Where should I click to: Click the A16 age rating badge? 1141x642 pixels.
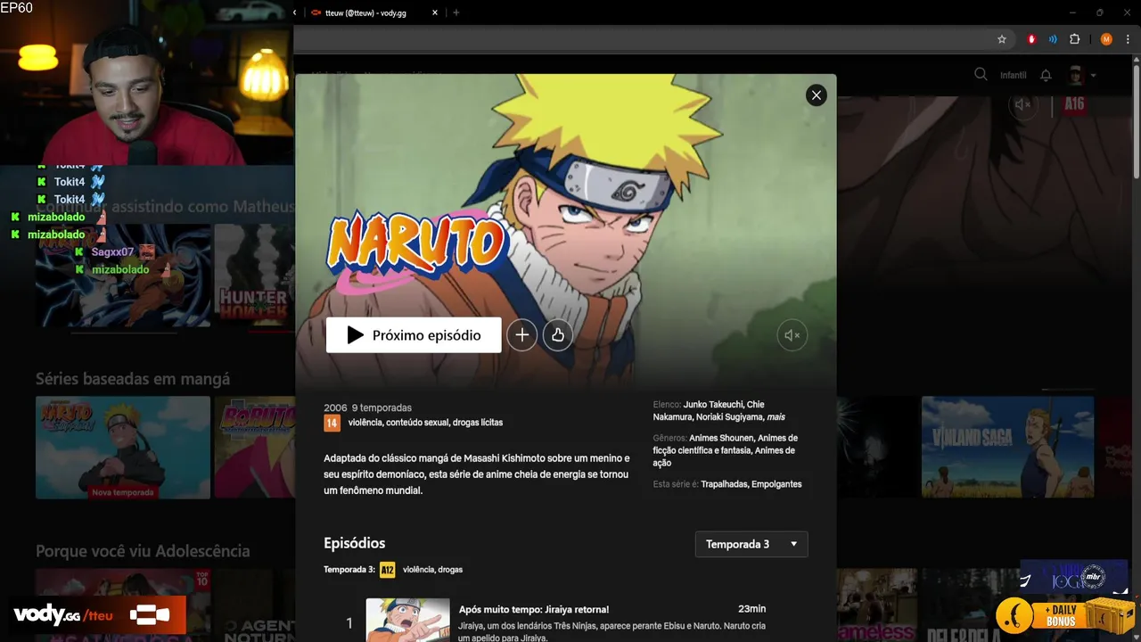coord(1074,104)
